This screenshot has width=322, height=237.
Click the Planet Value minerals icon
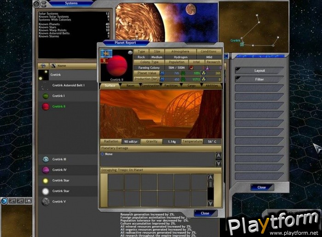click(162, 73)
